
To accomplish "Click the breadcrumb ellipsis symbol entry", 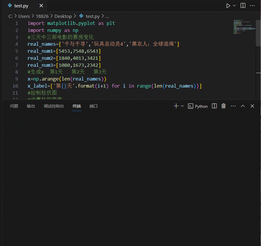I will pyautogui.click(x=107, y=16).
